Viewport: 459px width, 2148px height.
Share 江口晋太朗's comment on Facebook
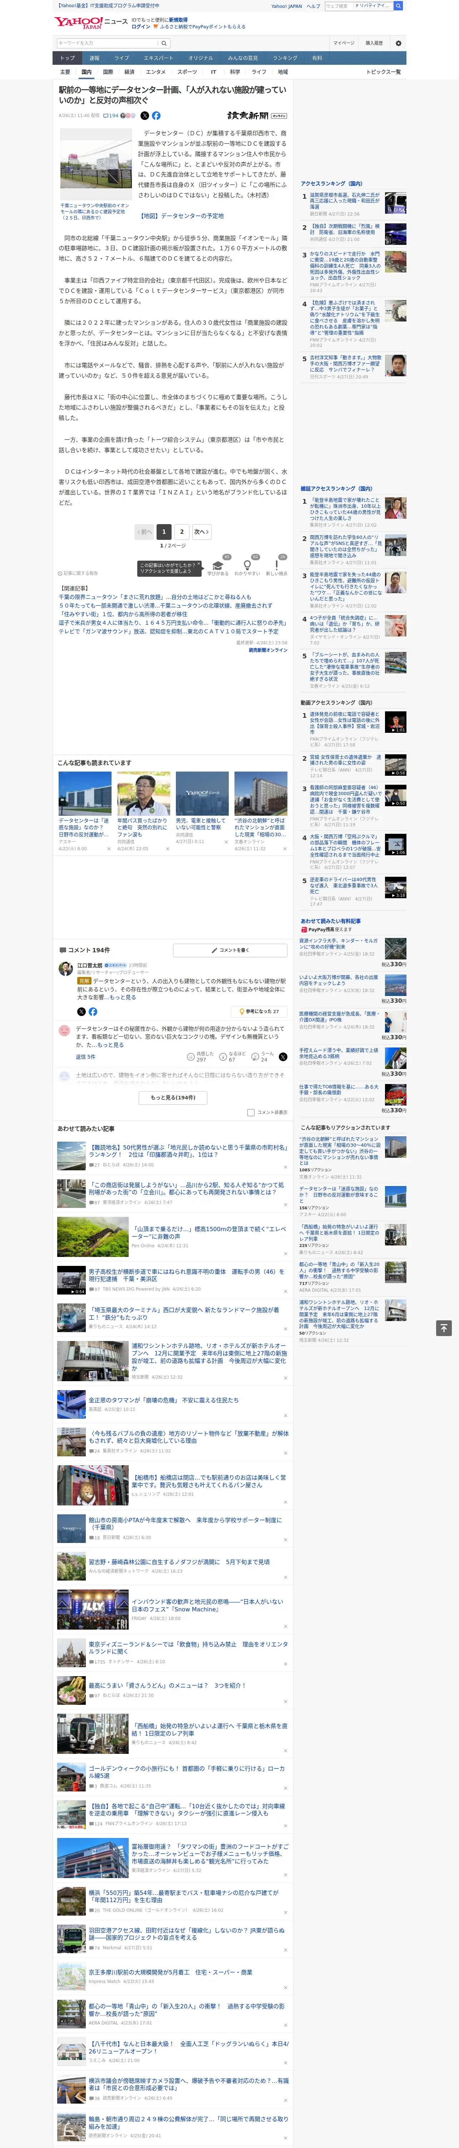click(93, 1011)
